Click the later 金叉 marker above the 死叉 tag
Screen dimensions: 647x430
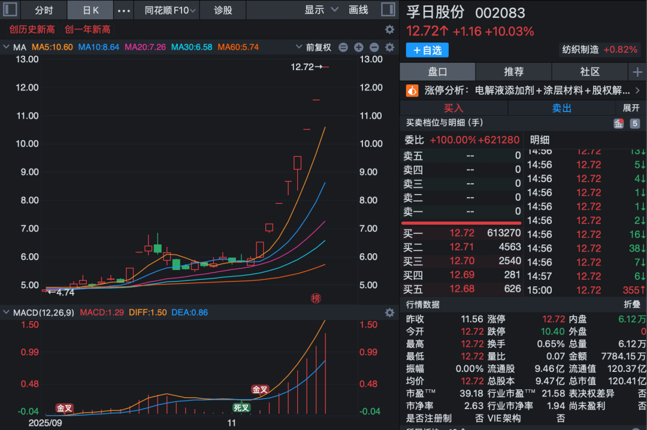pyautogui.click(x=260, y=389)
